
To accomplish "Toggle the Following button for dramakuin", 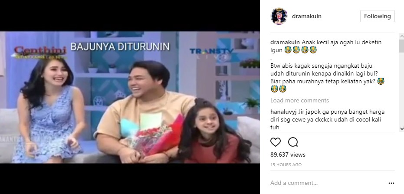I will point(377,16).
